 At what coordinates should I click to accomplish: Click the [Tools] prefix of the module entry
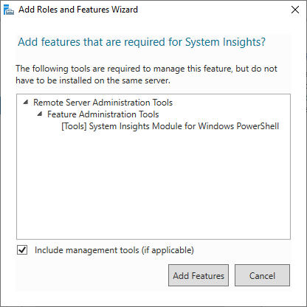tap(74, 126)
